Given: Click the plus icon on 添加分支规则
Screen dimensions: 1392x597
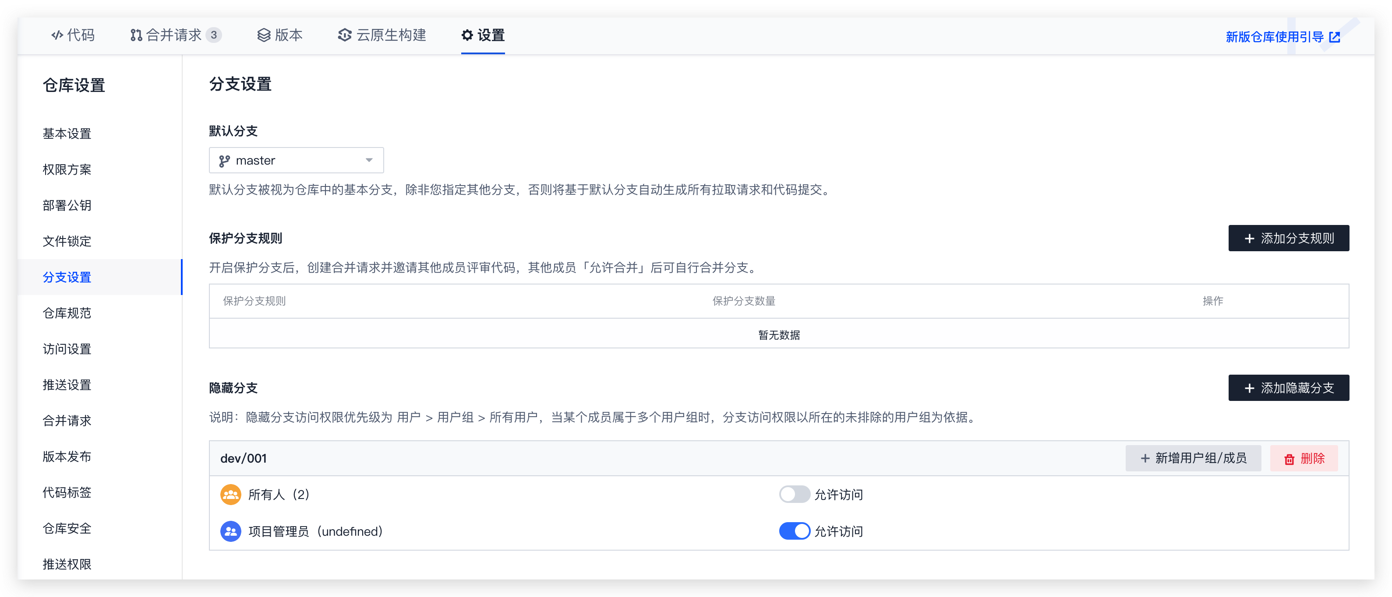Looking at the screenshot, I should tap(1249, 239).
